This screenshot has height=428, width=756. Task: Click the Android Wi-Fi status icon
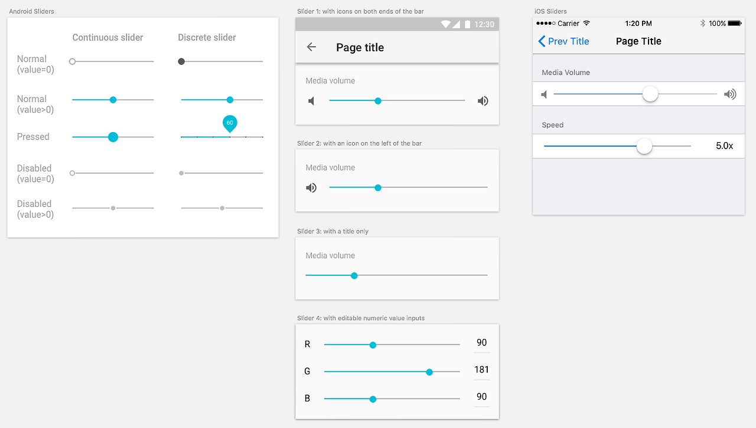(445, 24)
